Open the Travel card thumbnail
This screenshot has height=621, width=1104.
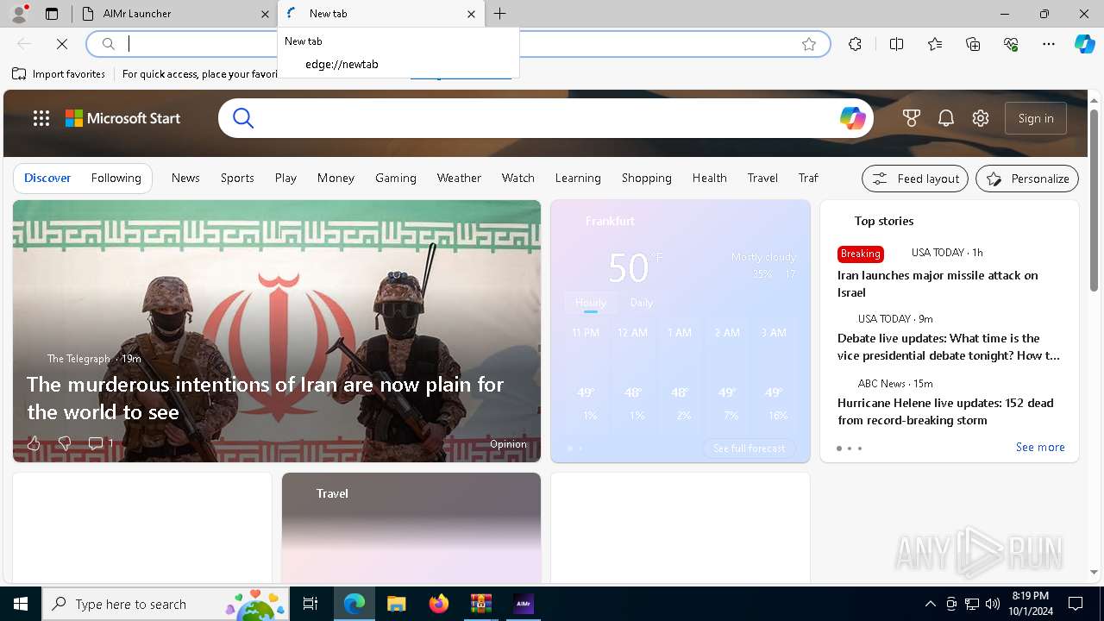(411, 527)
